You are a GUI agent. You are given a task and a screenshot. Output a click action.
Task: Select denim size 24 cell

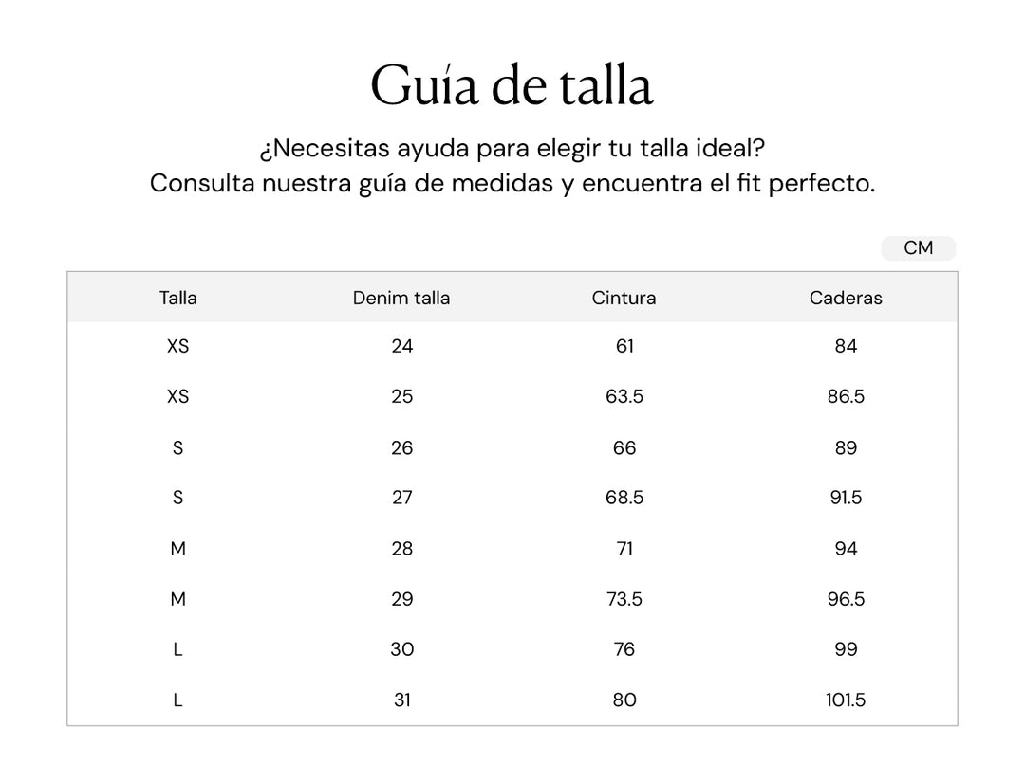[x=402, y=346]
